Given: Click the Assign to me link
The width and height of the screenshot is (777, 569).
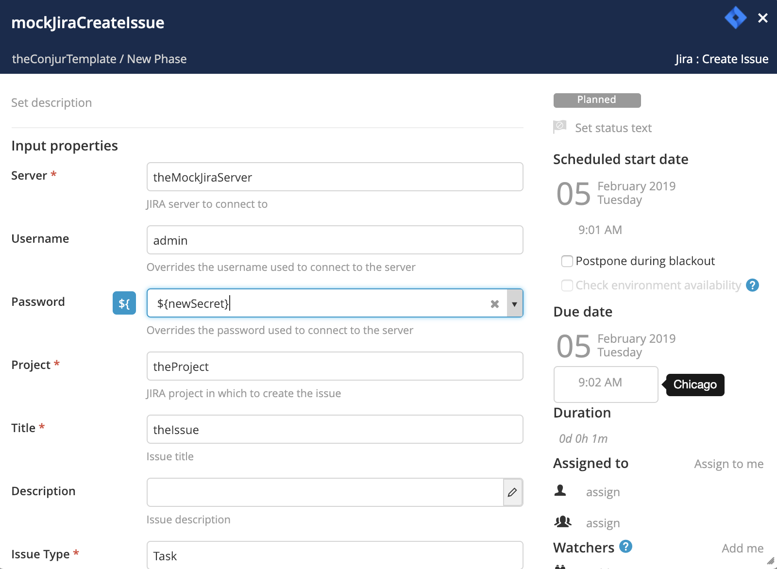Looking at the screenshot, I should [728, 464].
